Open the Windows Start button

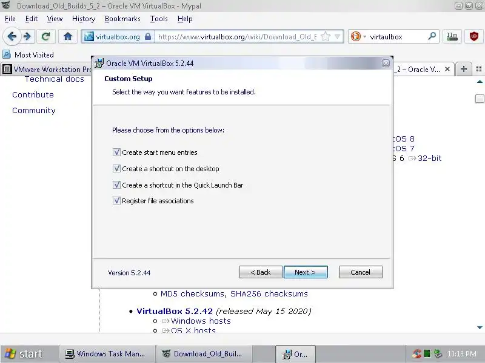24,354
